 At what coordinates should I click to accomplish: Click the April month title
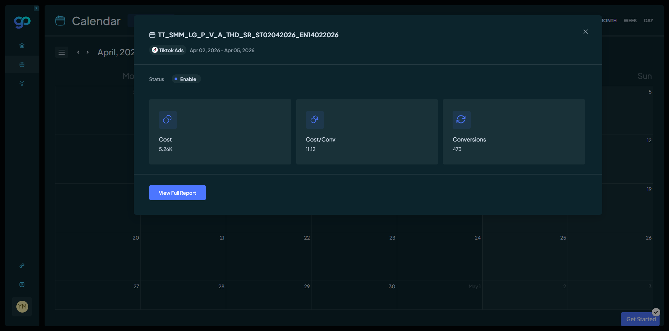pyautogui.click(x=116, y=52)
